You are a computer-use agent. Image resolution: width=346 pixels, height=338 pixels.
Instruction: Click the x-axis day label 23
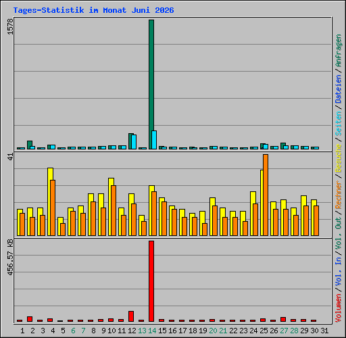tap(243, 331)
